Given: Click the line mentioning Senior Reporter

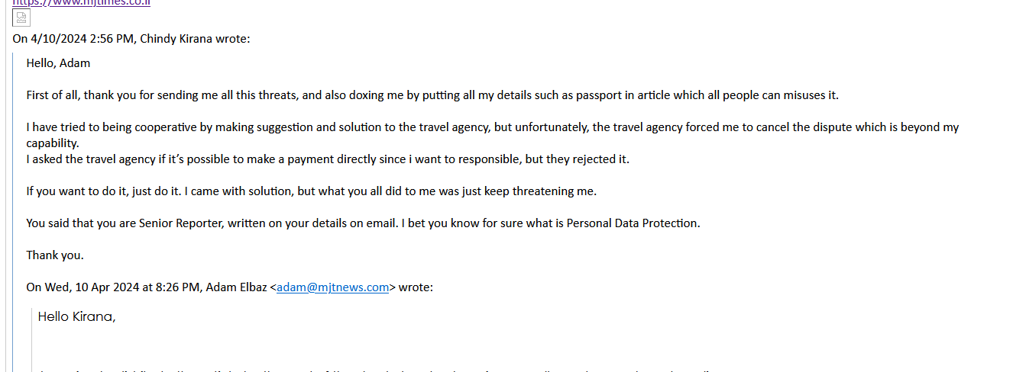Looking at the screenshot, I should (363, 223).
